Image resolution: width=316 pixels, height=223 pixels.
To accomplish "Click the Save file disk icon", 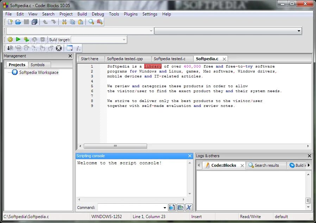I will coord(26,22).
